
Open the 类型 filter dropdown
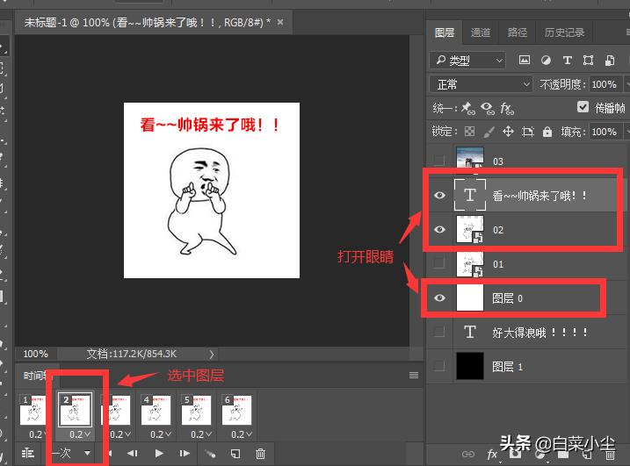point(467,61)
